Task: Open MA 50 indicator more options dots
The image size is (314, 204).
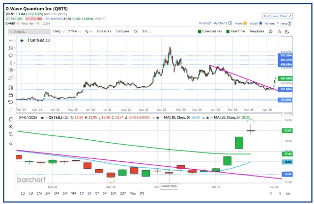Action: (x=212, y=118)
